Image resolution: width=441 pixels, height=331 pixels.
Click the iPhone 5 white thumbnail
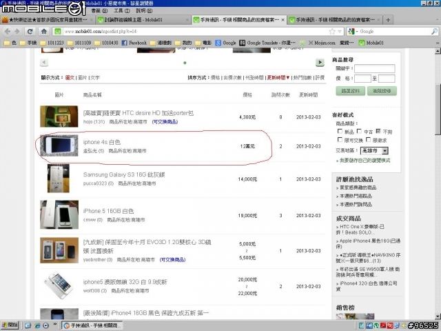(59, 214)
